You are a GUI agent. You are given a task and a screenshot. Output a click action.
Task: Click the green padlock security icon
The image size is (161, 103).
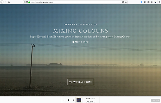click(29, 2)
